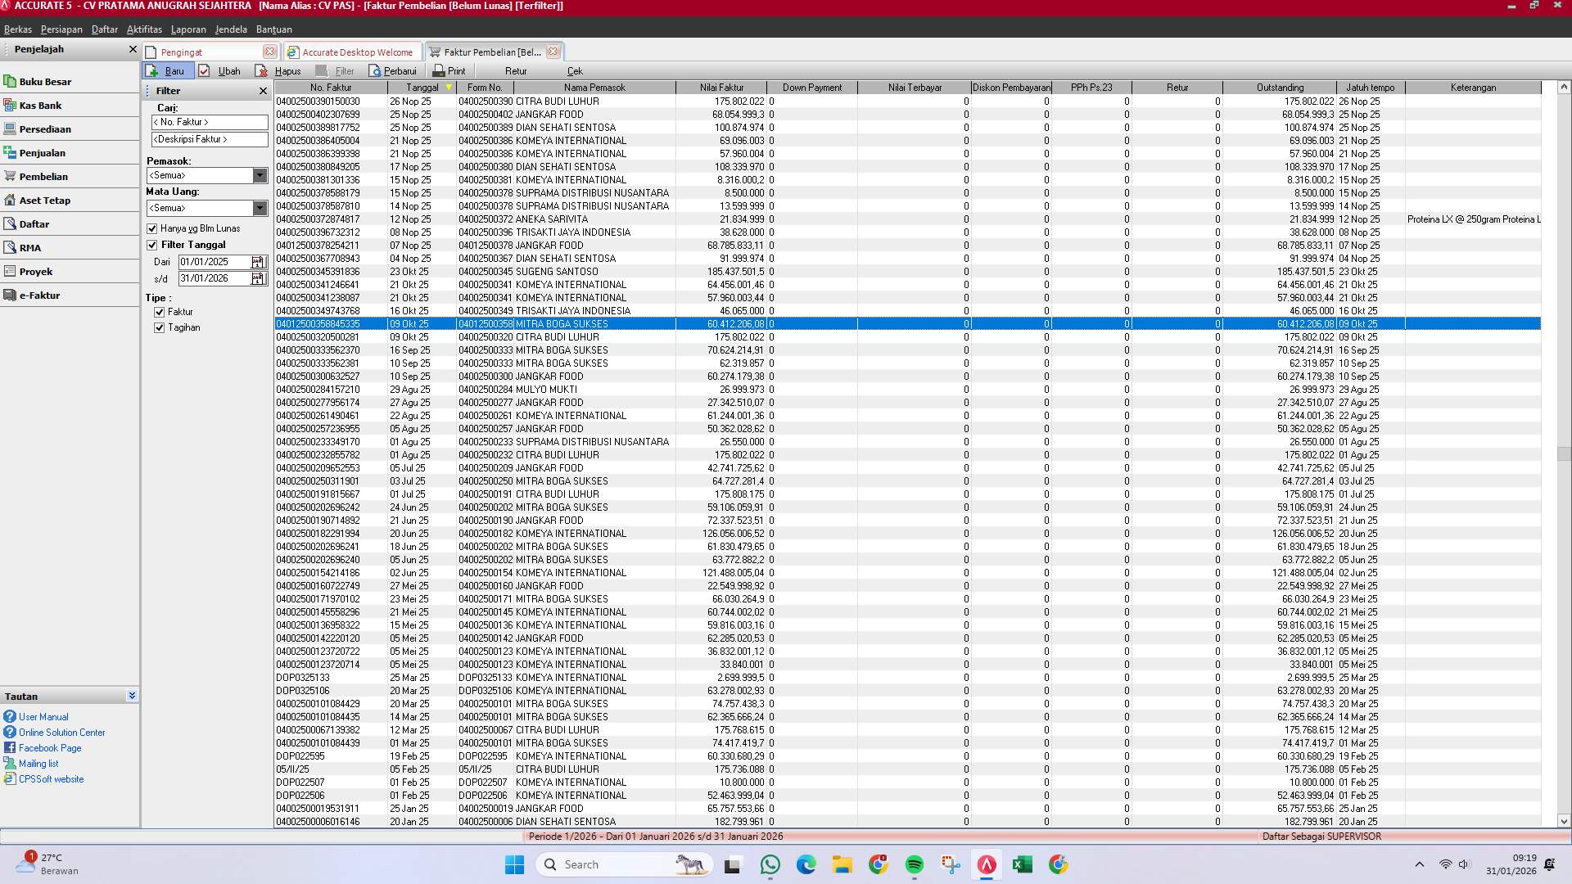The image size is (1572, 884).
Task: Click the e-Faktur sidebar icon
Action: click(x=40, y=295)
